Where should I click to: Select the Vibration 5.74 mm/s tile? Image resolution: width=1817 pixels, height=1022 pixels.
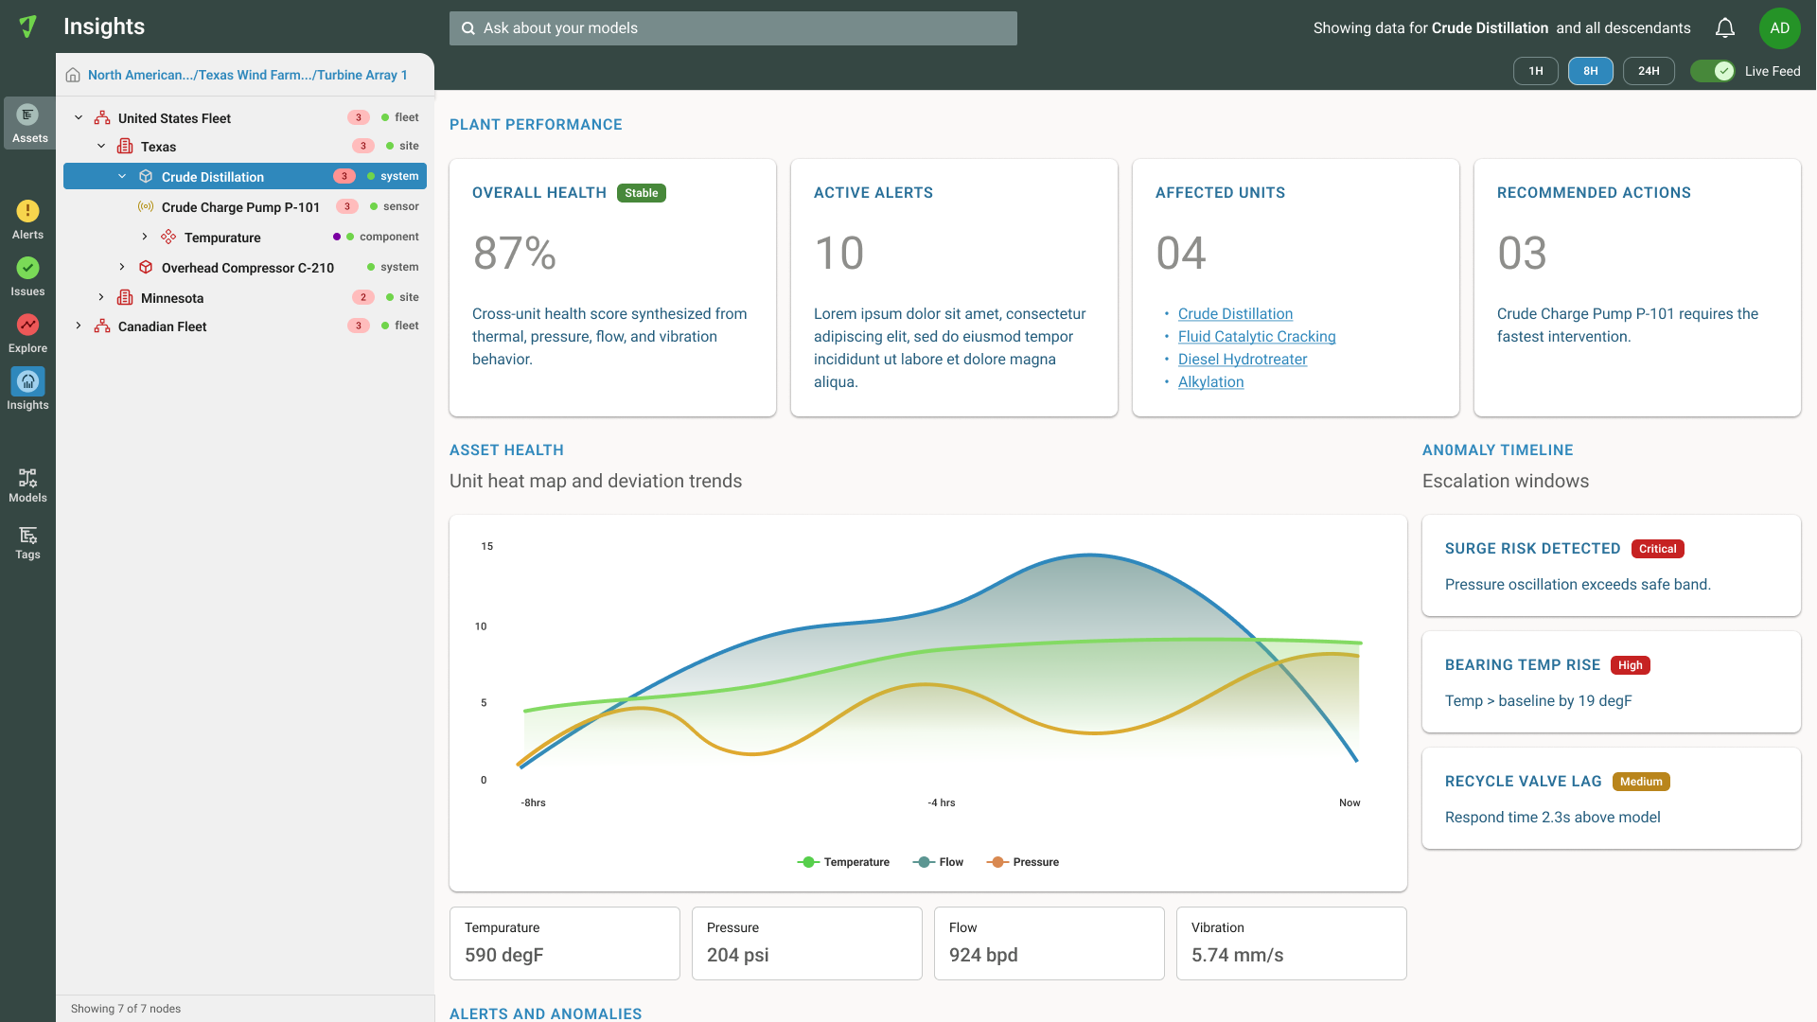(x=1292, y=943)
